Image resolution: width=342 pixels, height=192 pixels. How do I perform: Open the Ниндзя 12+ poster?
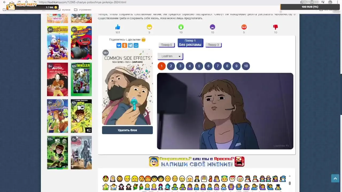[x=81, y=79]
